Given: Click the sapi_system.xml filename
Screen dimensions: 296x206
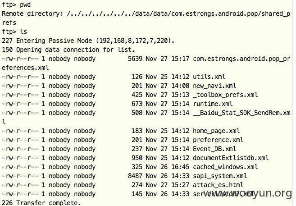Looking at the screenshot, I should pos(220,176).
